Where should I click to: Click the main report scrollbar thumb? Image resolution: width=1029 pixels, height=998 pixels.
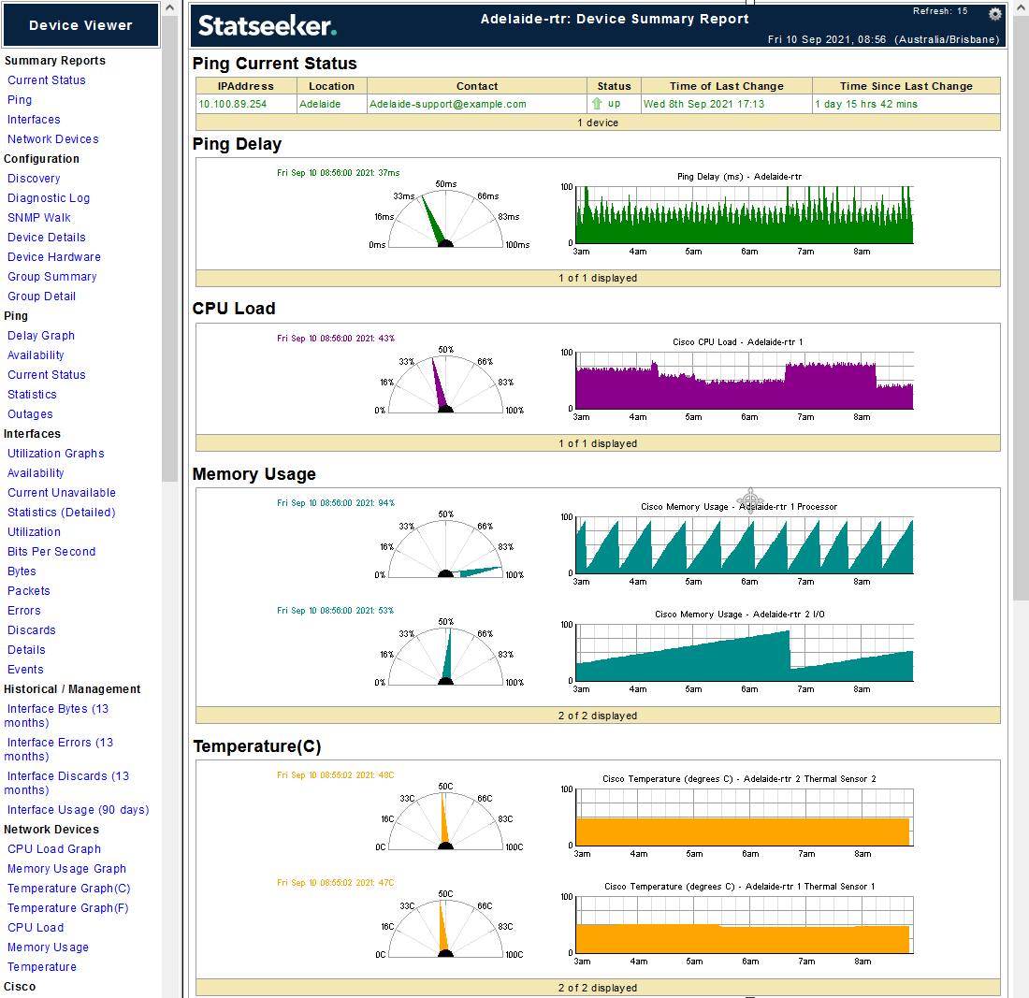coord(1021,309)
